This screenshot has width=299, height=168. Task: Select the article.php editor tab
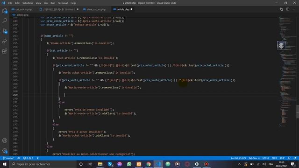tap(122, 9)
